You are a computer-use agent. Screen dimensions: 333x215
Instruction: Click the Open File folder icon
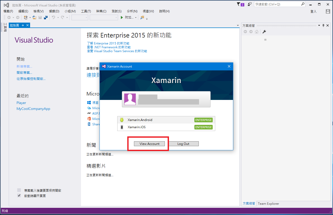(x=34, y=17)
